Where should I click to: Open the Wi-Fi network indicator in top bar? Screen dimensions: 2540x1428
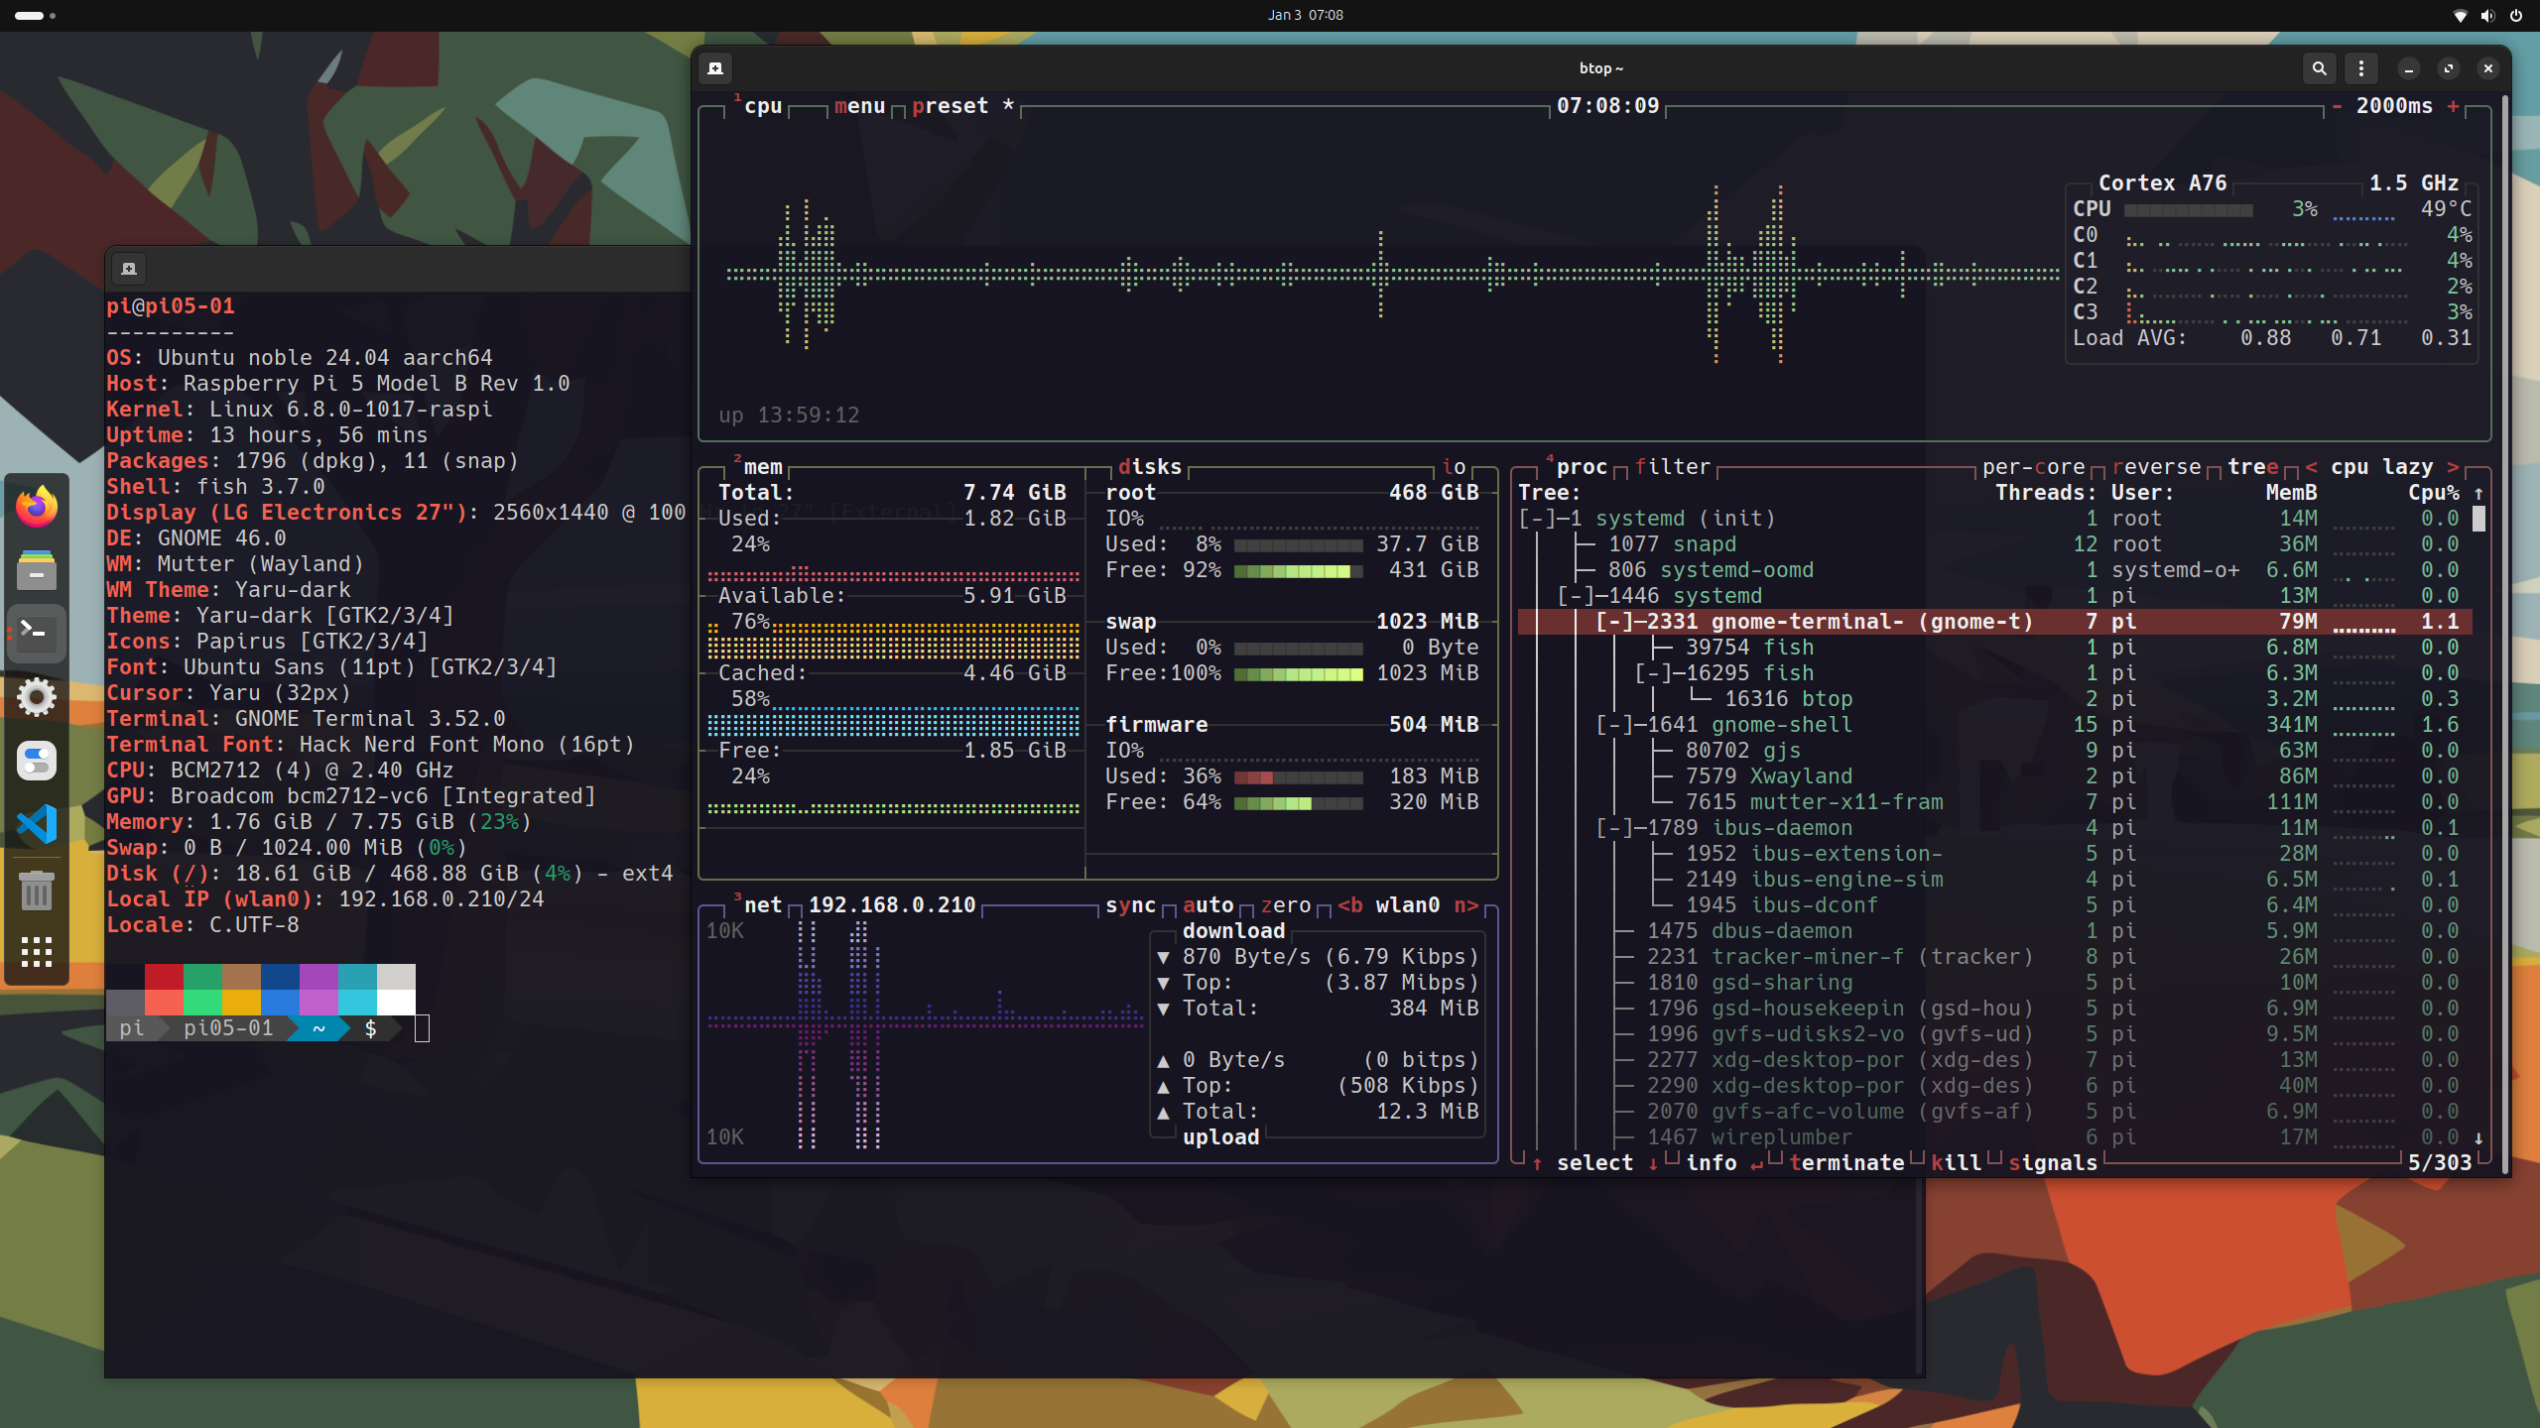2460,15
